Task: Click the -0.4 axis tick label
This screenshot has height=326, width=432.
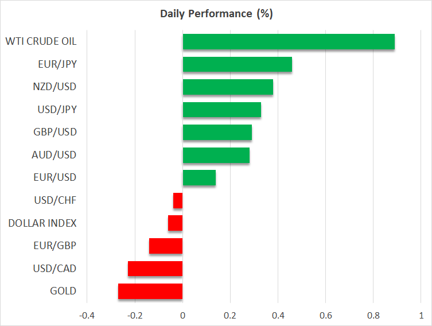Action: coord(87,315)
